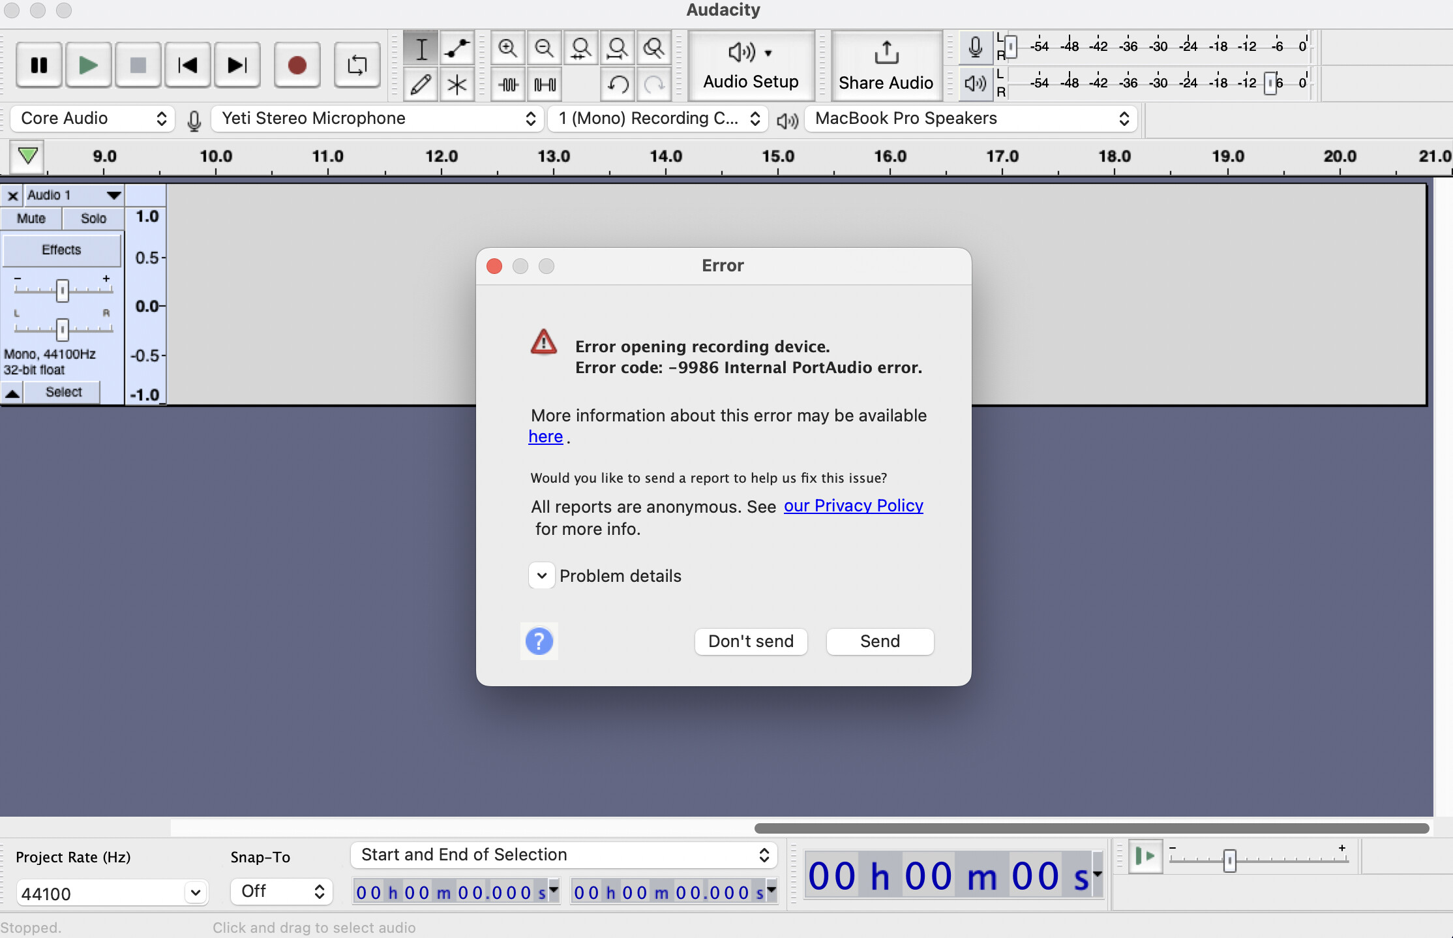Toggle the Loop playback button

(x=357, y=65)
